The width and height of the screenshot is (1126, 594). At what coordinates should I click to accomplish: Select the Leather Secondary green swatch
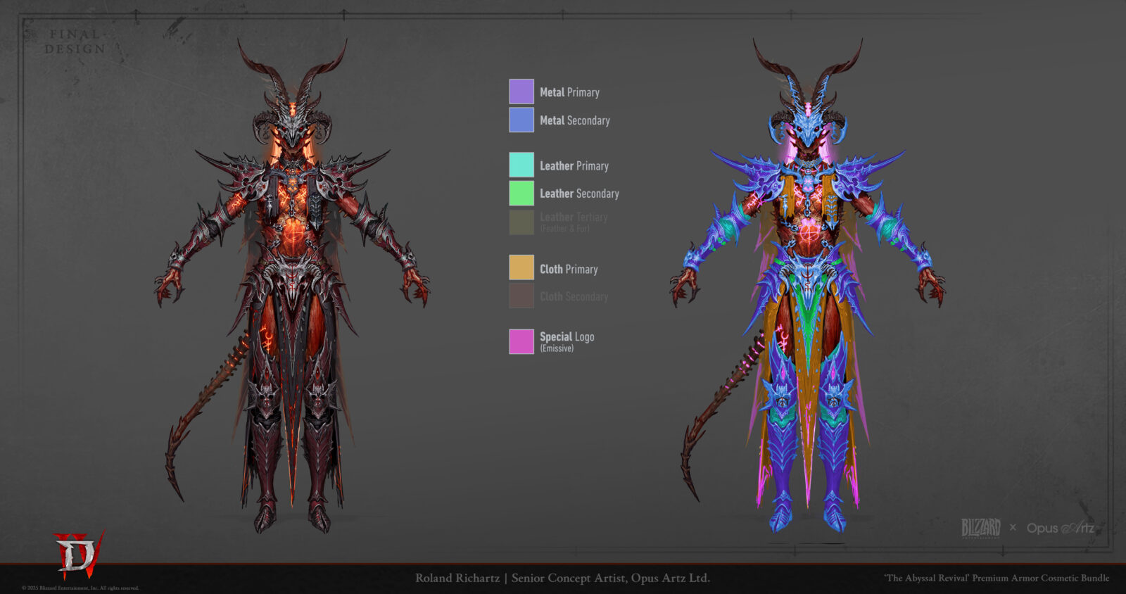point(521,193)
